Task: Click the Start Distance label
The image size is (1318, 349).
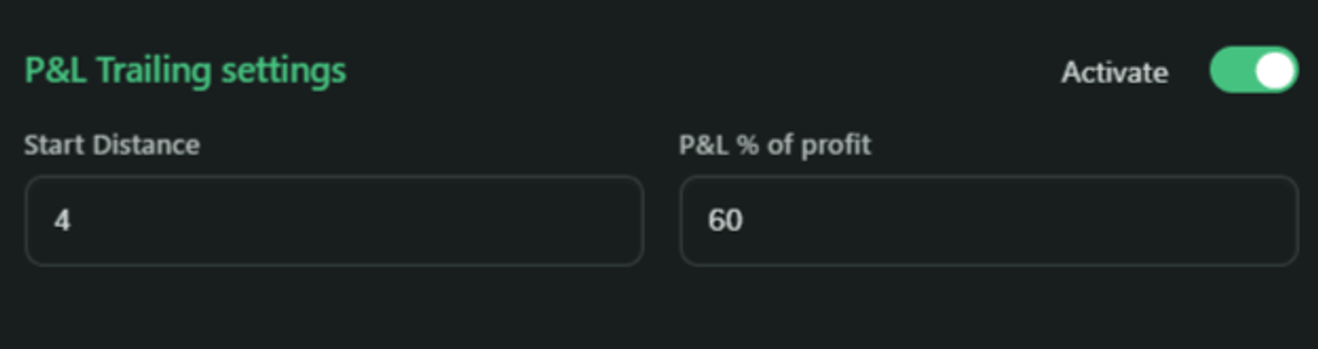Action: [112, 144]
